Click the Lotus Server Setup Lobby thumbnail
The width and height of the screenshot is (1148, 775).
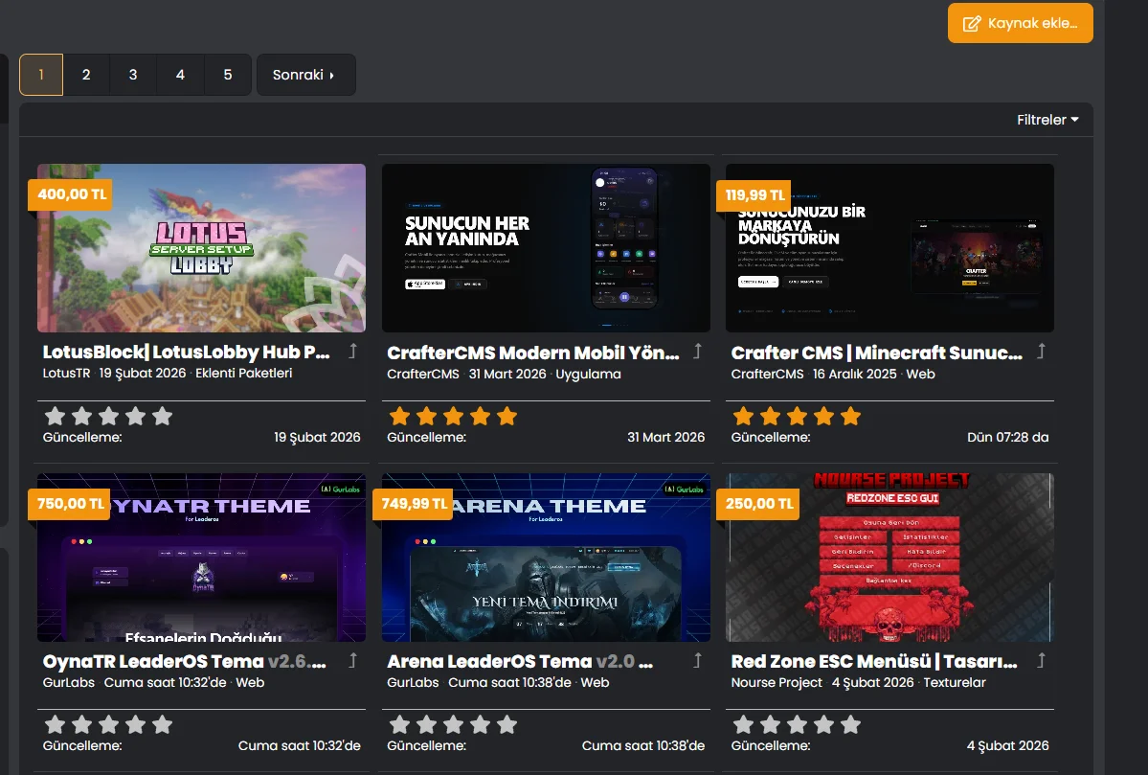pos(201,248)
